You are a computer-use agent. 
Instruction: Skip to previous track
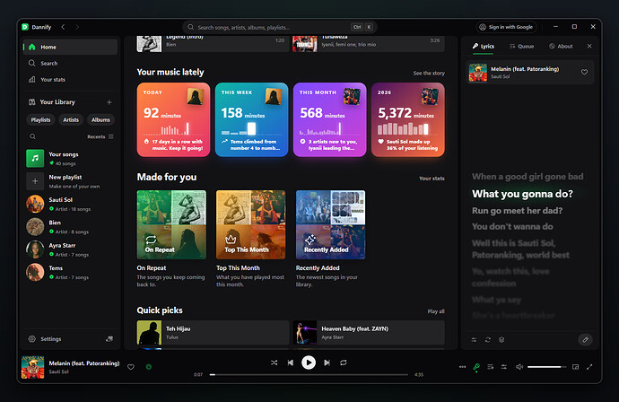click(x=291, y=363)
